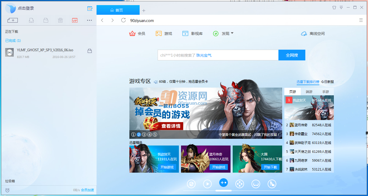Open 蓝月传奇 ranked 2 in list
The image size is (368, 196).
pyautogui.click(x=309, y=125)
